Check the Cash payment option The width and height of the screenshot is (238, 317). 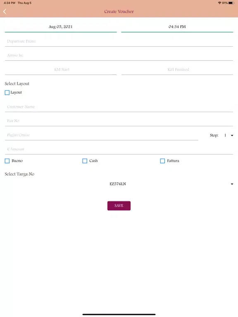[85, 161]
